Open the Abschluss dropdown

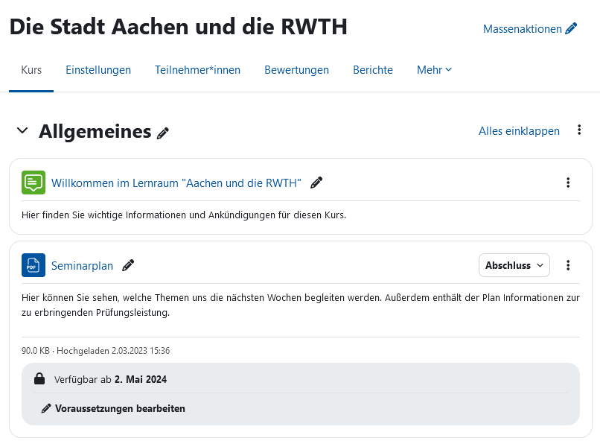tap(514, 264)
